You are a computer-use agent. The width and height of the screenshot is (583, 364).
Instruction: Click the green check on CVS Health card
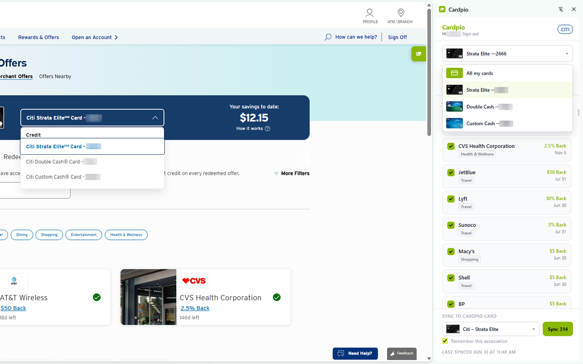276,297
